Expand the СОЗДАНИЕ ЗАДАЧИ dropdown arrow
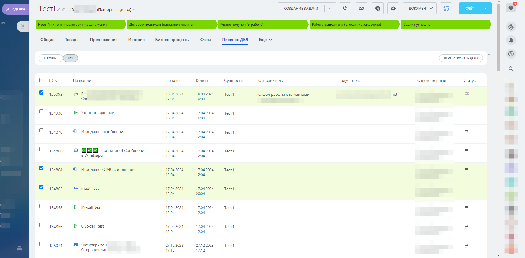This screenshot has width=525, height=258. (330, 8)
